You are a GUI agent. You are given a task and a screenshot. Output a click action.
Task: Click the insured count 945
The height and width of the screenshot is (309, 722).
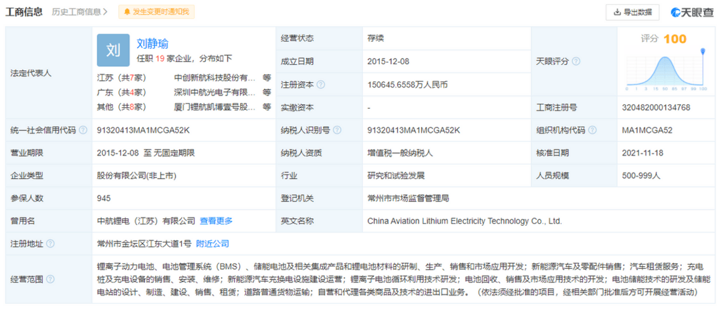(x=104, y=198)
